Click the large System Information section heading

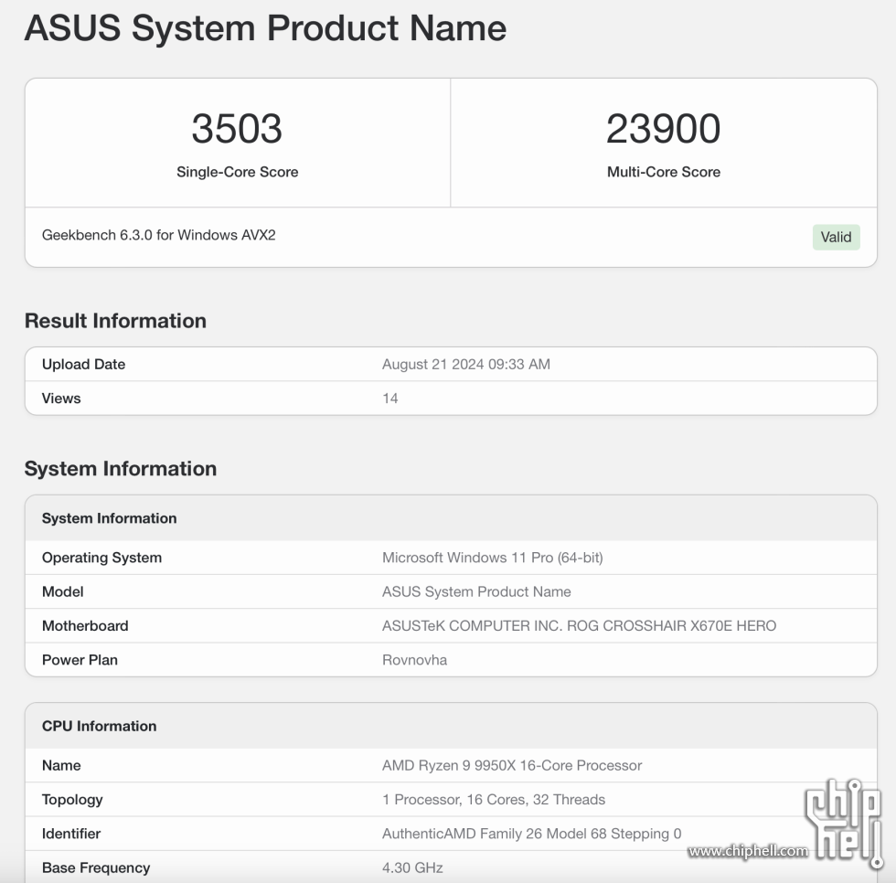click(x=121, y=469)
